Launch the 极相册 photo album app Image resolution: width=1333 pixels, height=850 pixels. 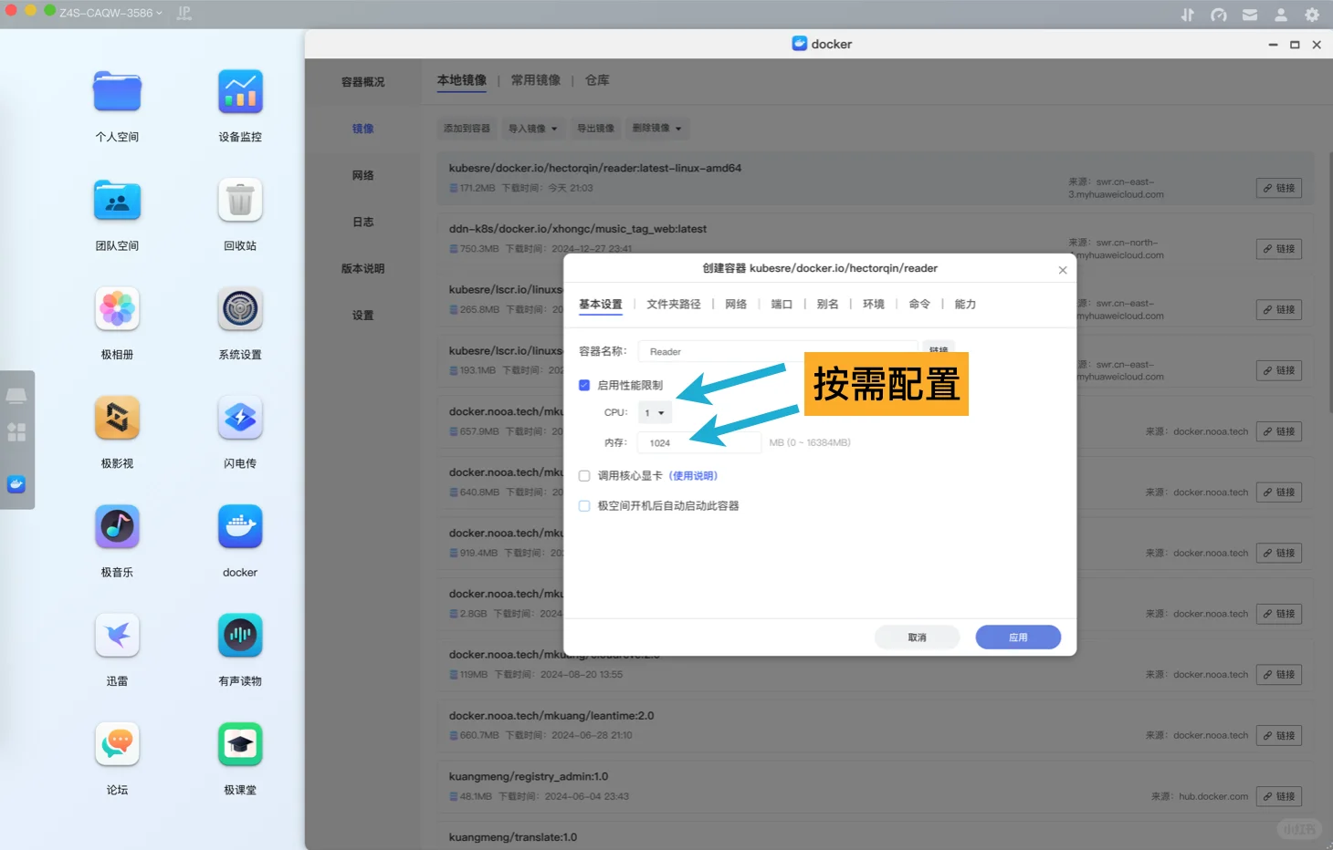tap(117, 309)
